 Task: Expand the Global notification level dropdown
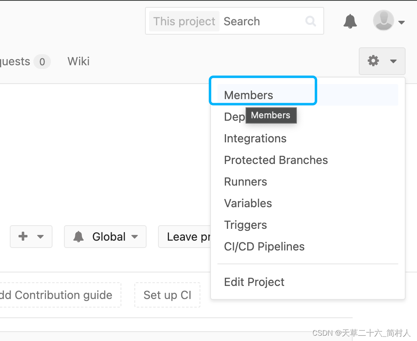click(x=135, y=237)
